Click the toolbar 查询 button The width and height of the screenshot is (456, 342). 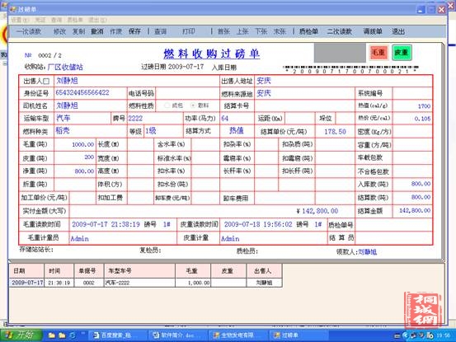(160, 31)
